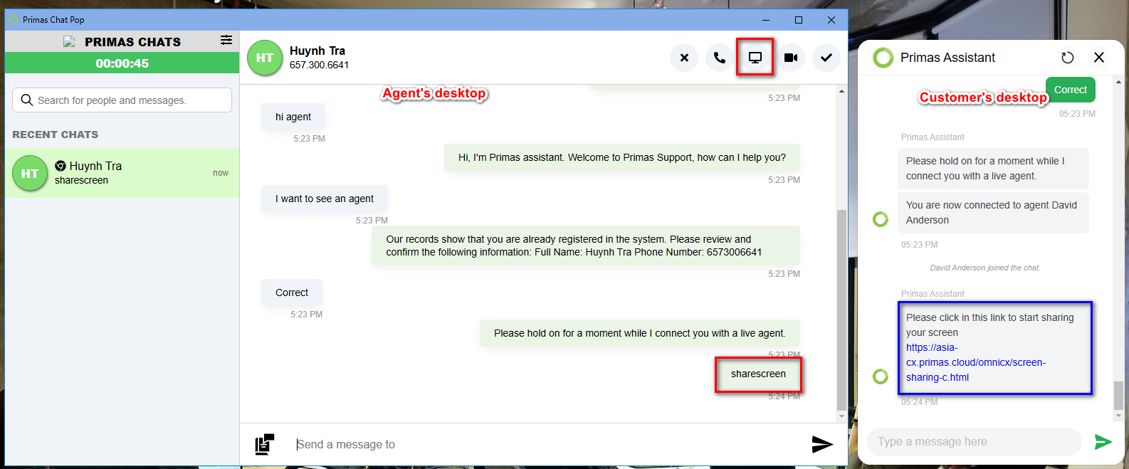Click the canned responses icon beside message box
Viewport: 1129px width, 469px height.
265,444
